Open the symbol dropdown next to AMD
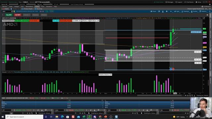The height and width of the screenshot is (119, 212). [x=12, y=12]
